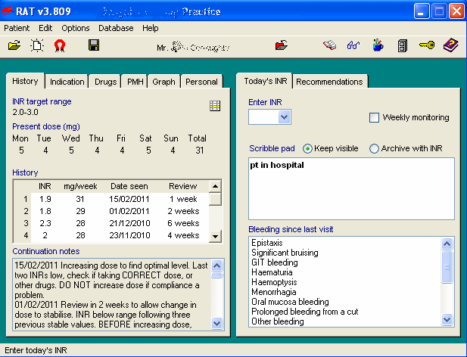This screenshot has height=357, width=467.
Task: Select Oral mucosa bleeding entry
Action: 290,302
